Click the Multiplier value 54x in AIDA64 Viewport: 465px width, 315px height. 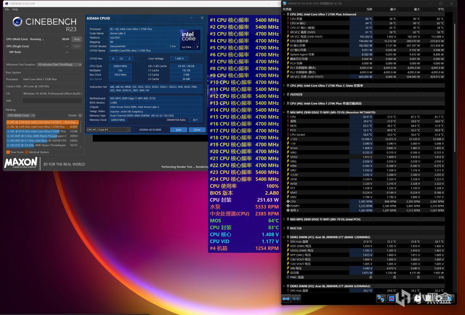click(120, 70)
